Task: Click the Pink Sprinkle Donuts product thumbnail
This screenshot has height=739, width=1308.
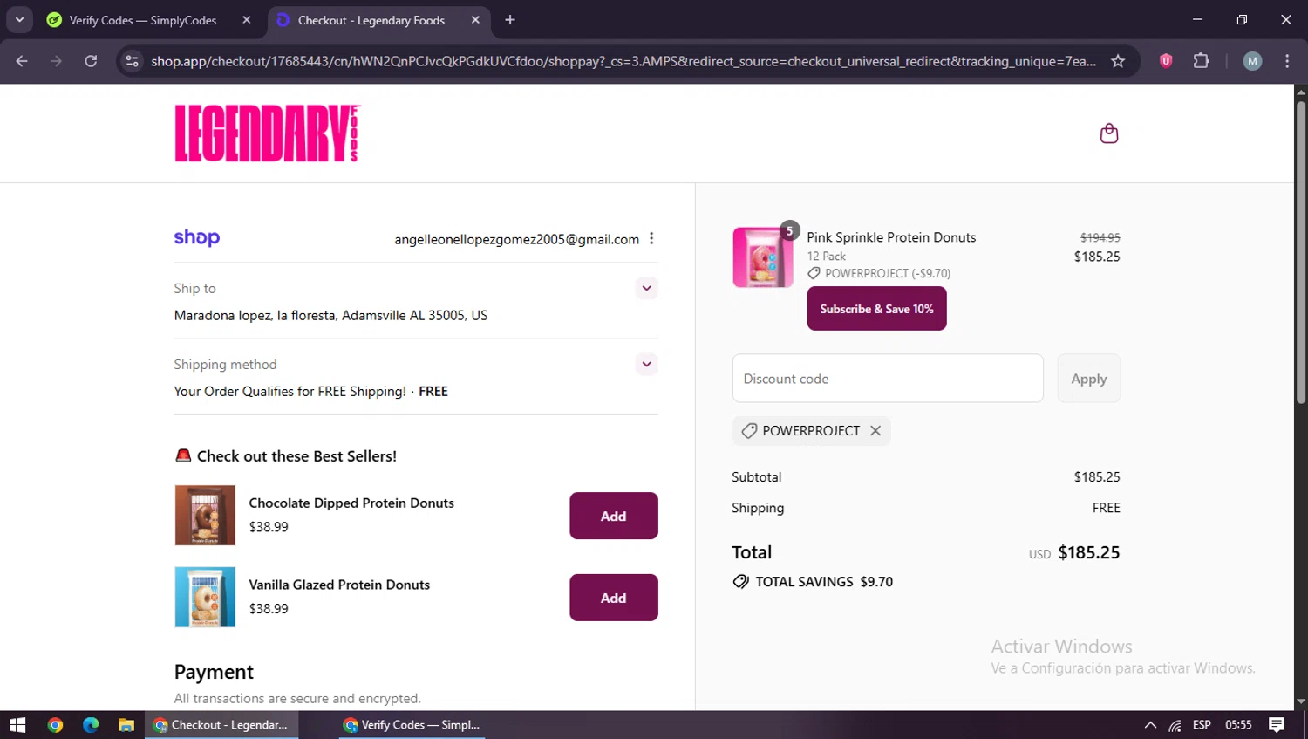Action: [x=763, y=257]
